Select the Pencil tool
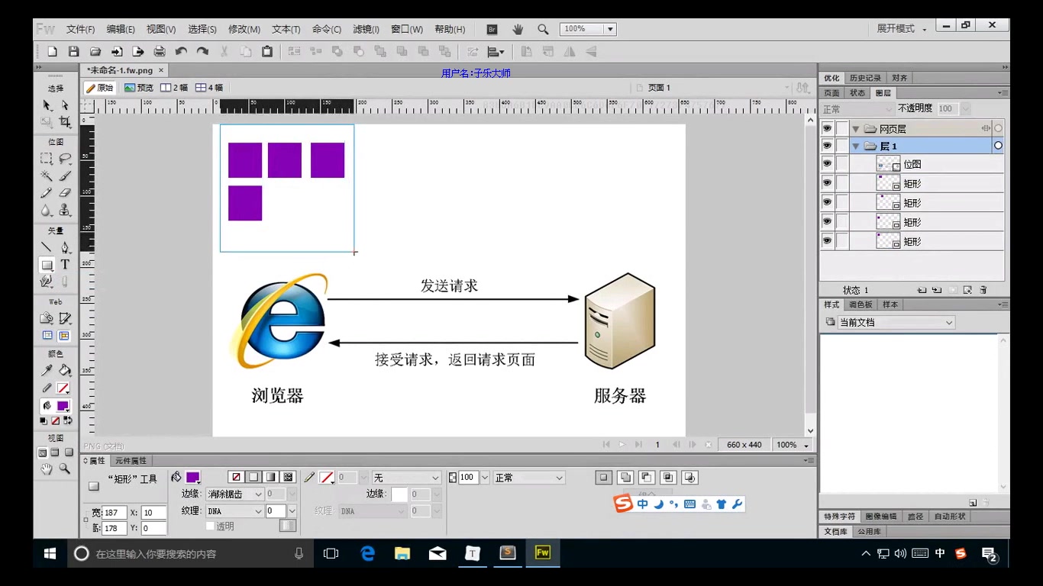The width and height of the screenshot is (1043, 586). (47, 194)
